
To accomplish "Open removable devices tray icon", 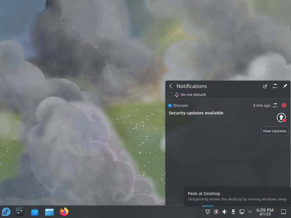I will tap(233, 212).
